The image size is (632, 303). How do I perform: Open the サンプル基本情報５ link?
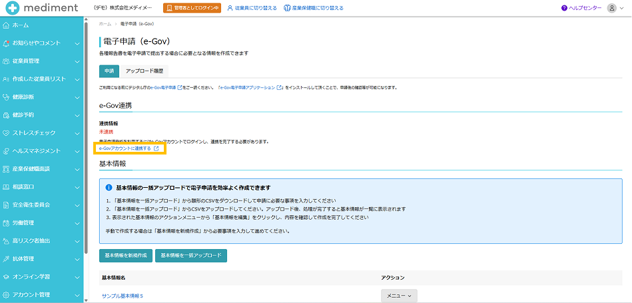point(123,296)
